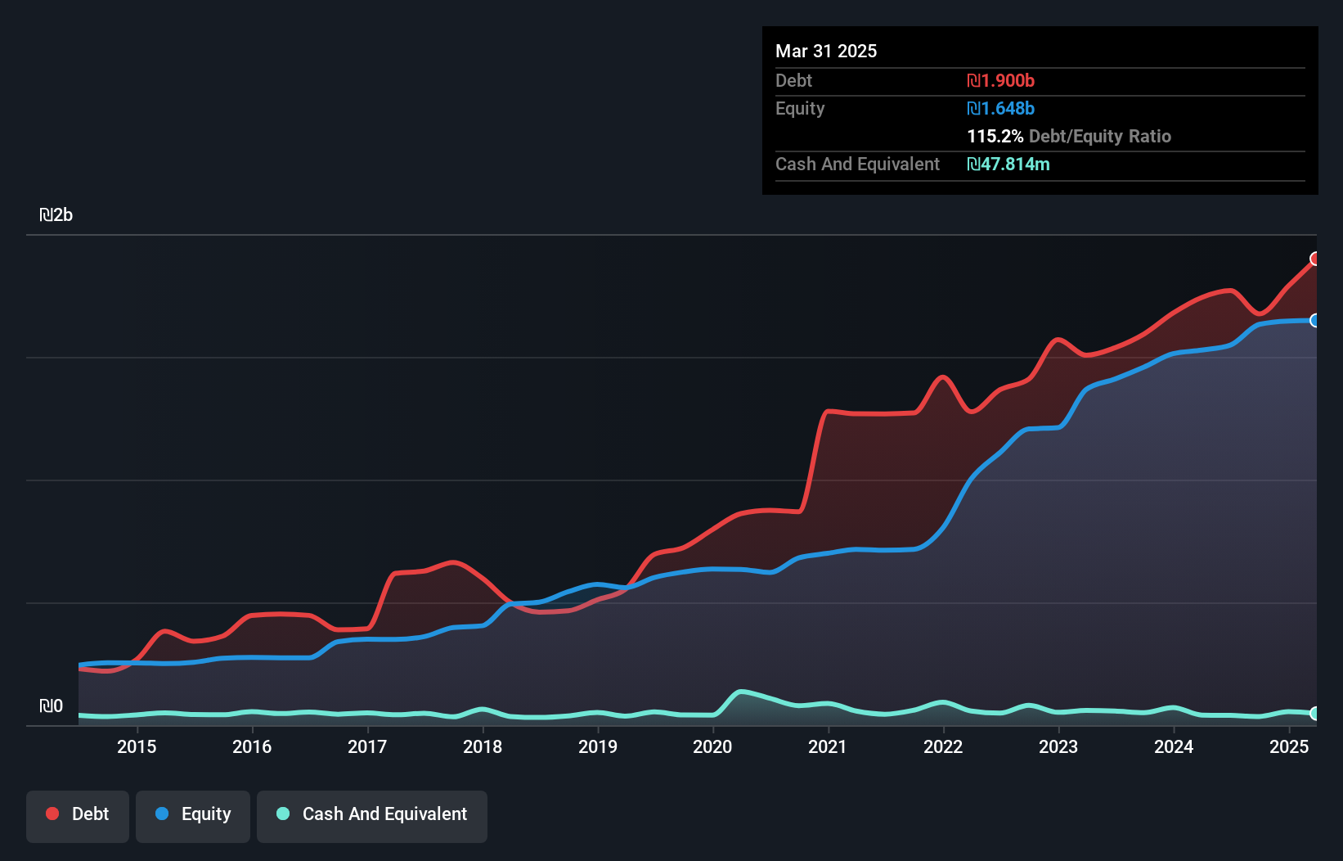This screenshot has height=861, width=1343.
Task: Click the ₪0 y-axis label
Action: coord(52,706)
